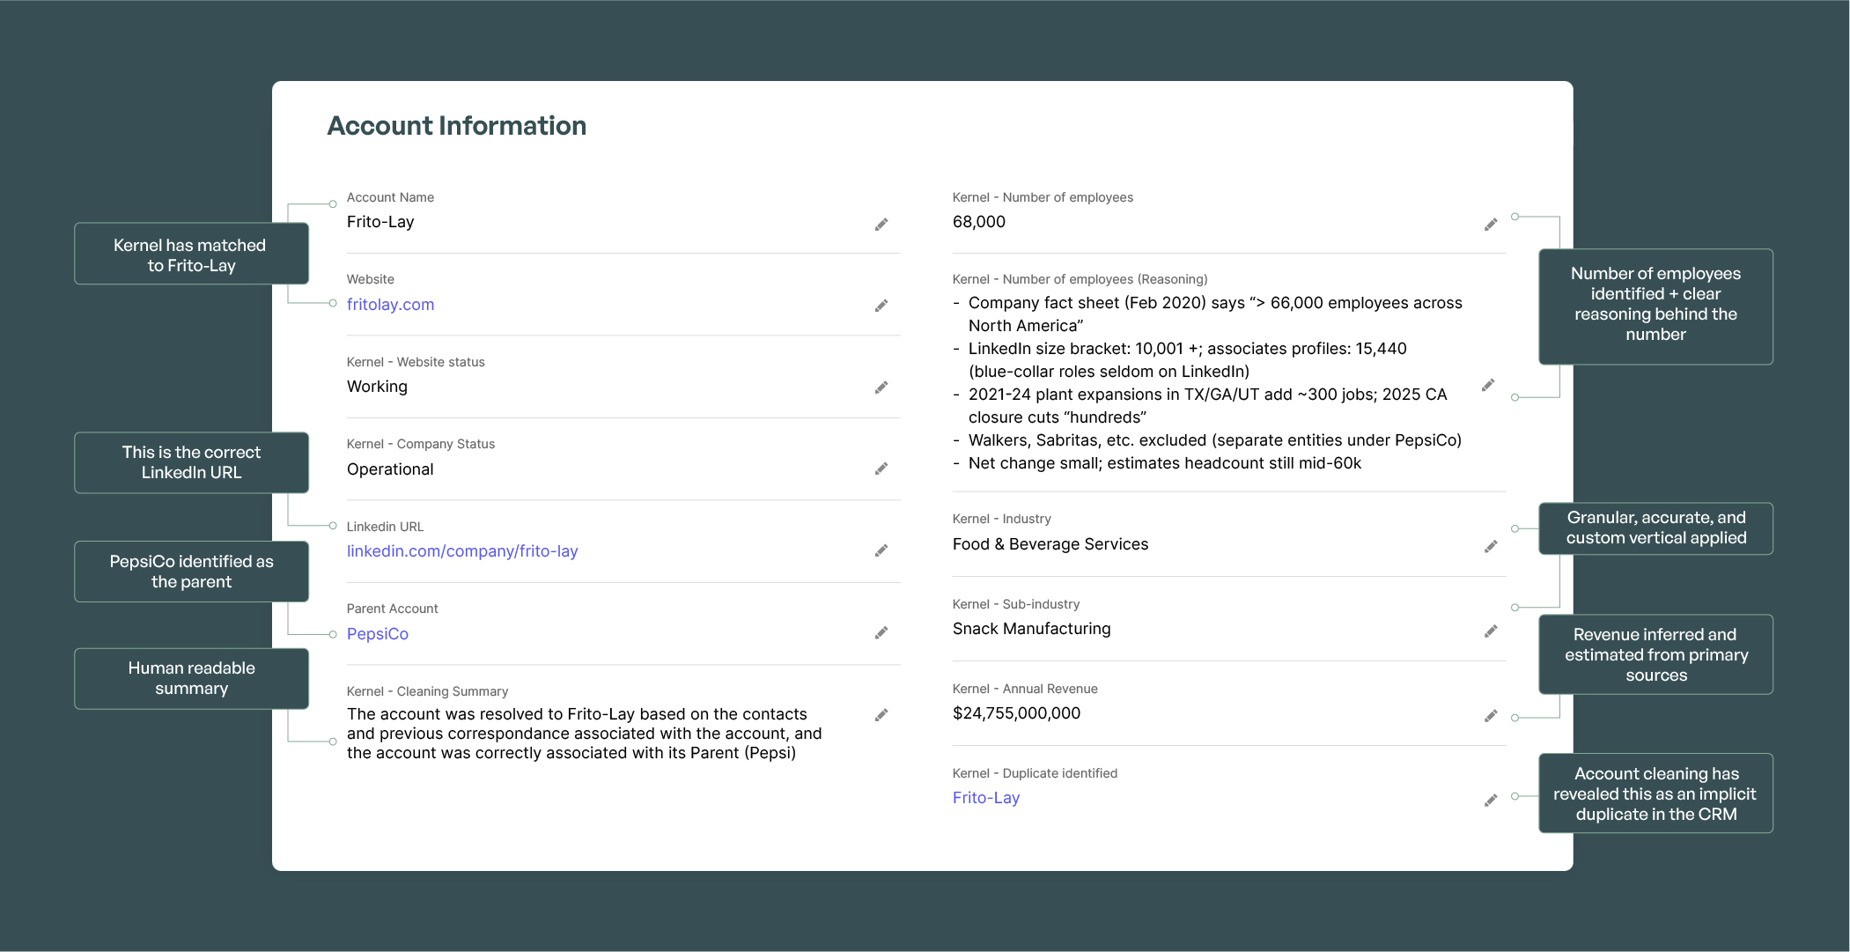Screen dimensions: 1850x952
Task: Click the Snack Manufacturing value
Action: coord(1032,629)
